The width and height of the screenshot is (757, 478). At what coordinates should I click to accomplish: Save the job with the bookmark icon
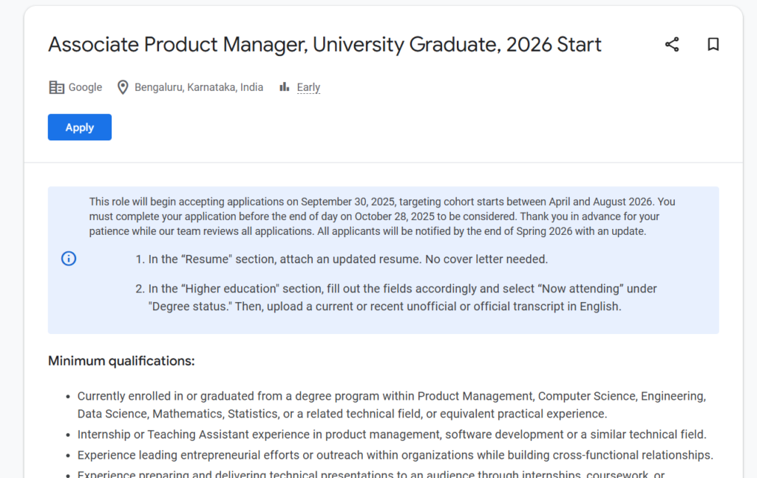pyautogui.click(x=713, y=44)
